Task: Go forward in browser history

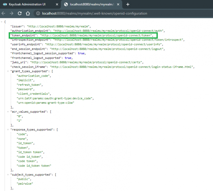Action: pos(12,13)
